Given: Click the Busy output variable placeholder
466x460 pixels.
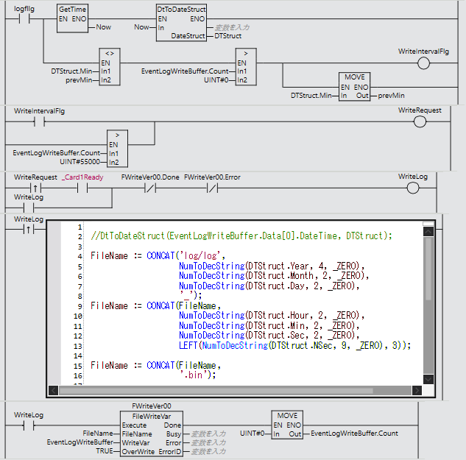Looking at the screenshot, I should pos(208,434).
